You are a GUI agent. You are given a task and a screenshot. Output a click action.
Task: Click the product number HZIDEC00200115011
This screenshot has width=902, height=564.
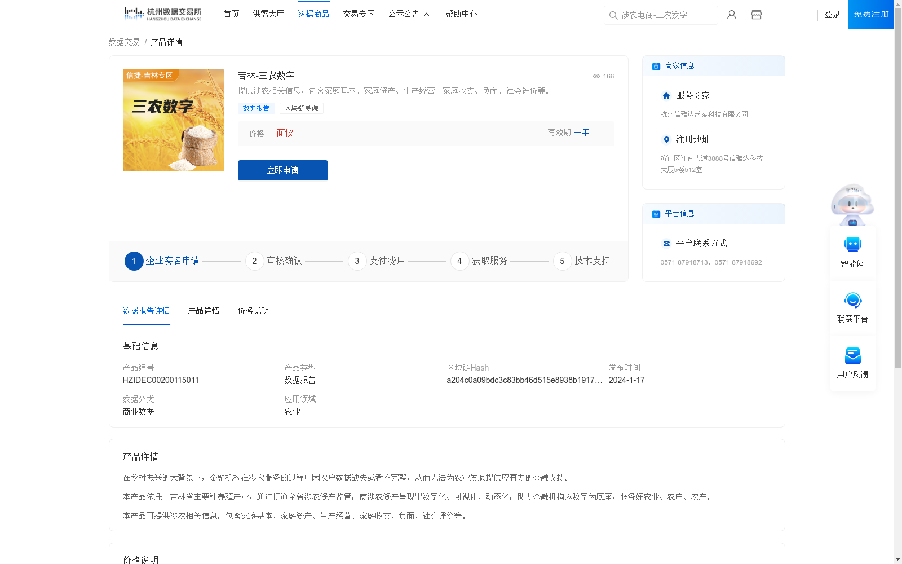pyautogui.click(x=161, y=380)
